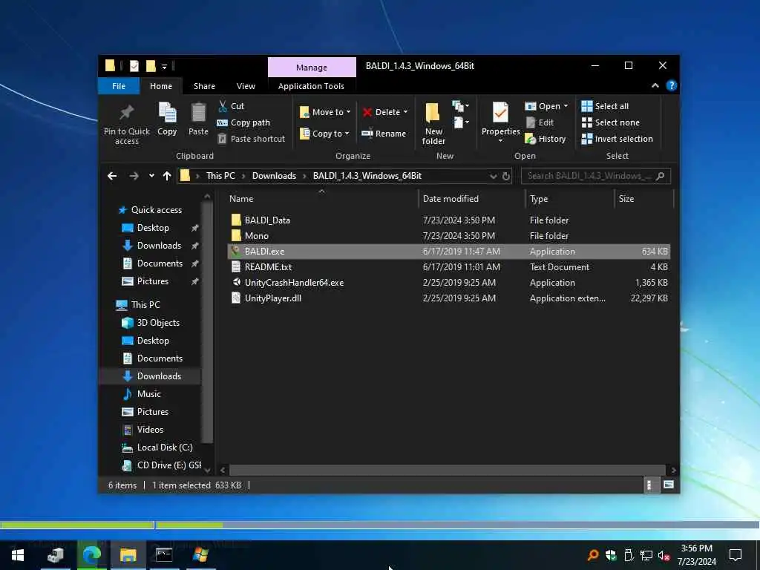
Task: Sort by Date modified column header
Action: [471, 199]
